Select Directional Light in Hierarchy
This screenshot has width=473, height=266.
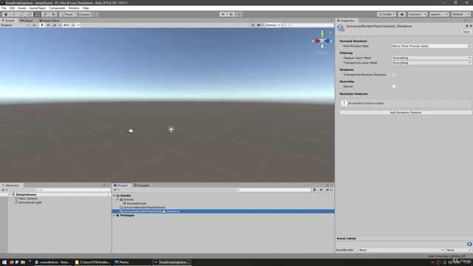tap(30, 202)
